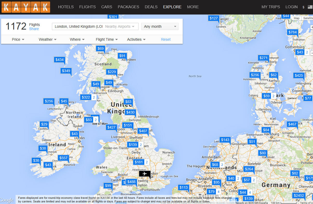This screenshot has height=204, width=313.
Task: Navigate to PACKAGES
Action: point(128,7)
